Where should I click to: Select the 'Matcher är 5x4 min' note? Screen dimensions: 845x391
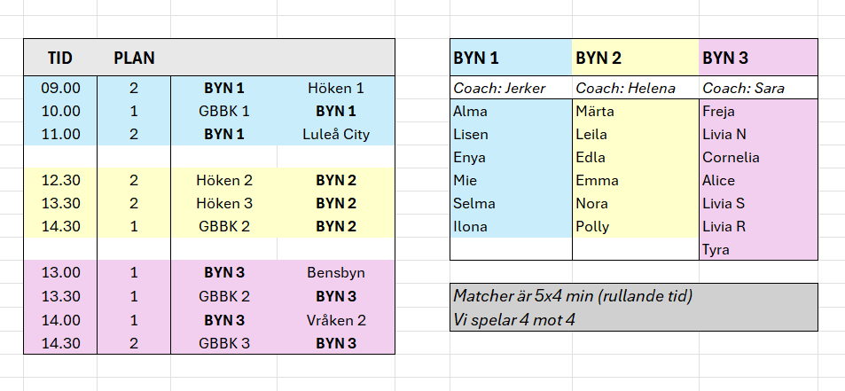(x=573, y=296)
